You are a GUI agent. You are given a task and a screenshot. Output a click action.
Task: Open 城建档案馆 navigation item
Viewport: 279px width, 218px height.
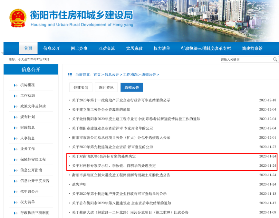(x=252, y=48)
